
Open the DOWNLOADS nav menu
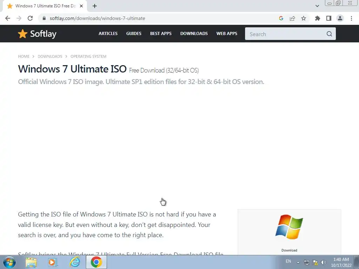[x=194, y=33]
